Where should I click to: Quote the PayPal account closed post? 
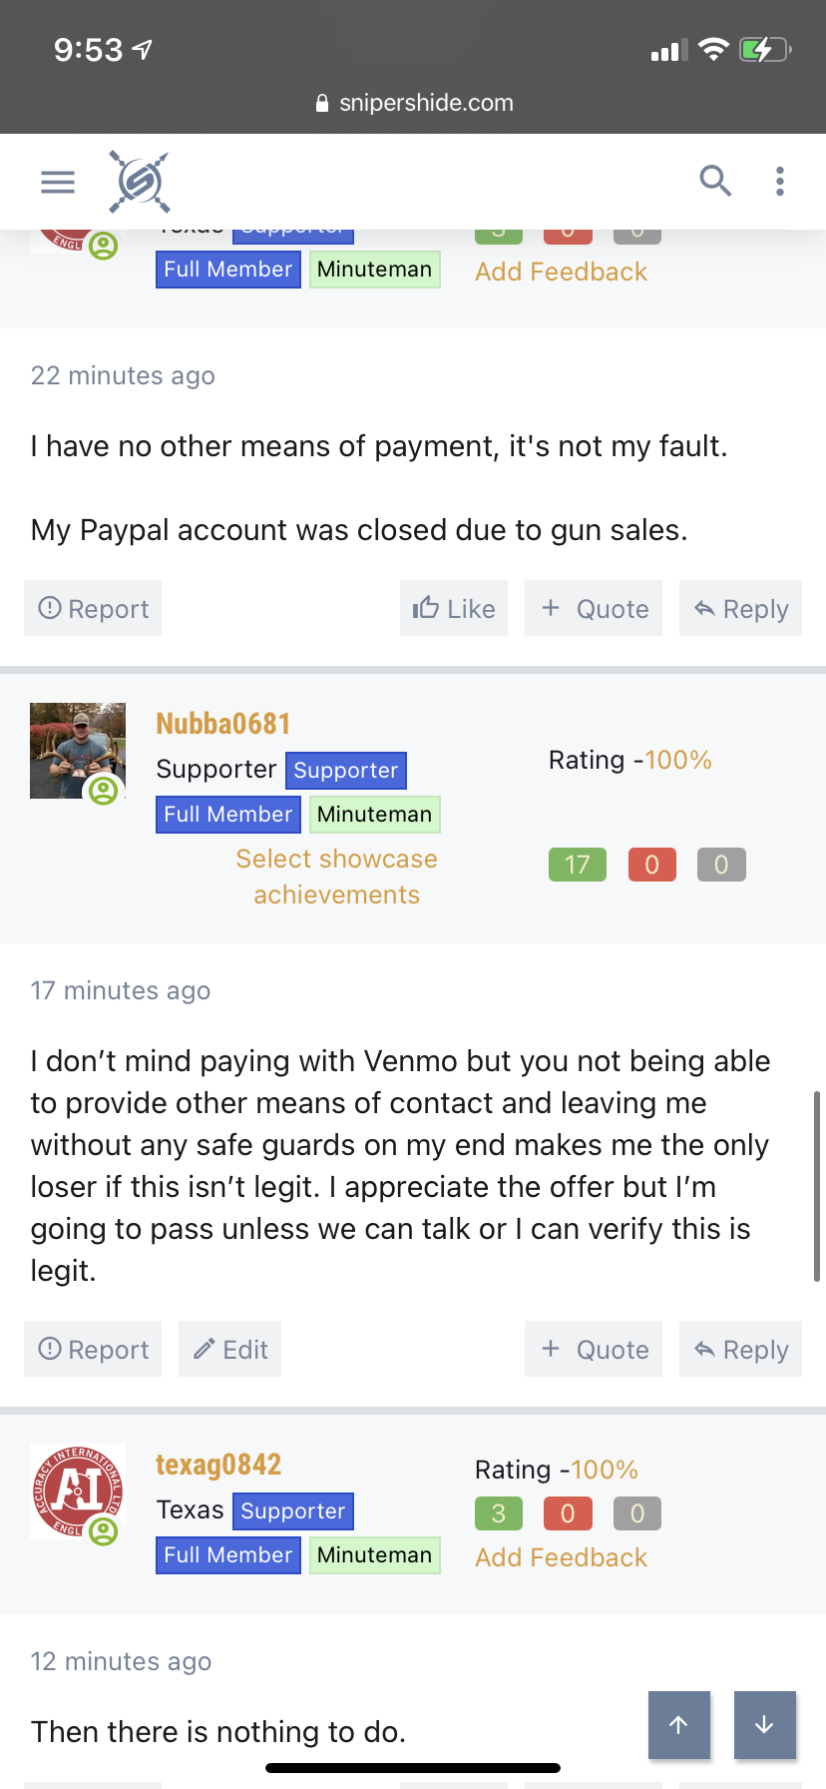[x=594, y=608]
